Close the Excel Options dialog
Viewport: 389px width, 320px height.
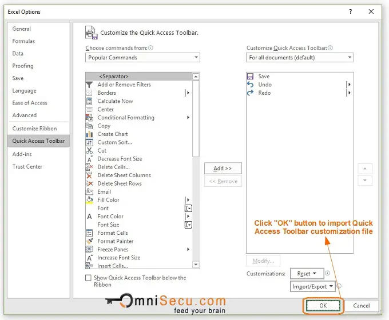(x=371, y=11)
